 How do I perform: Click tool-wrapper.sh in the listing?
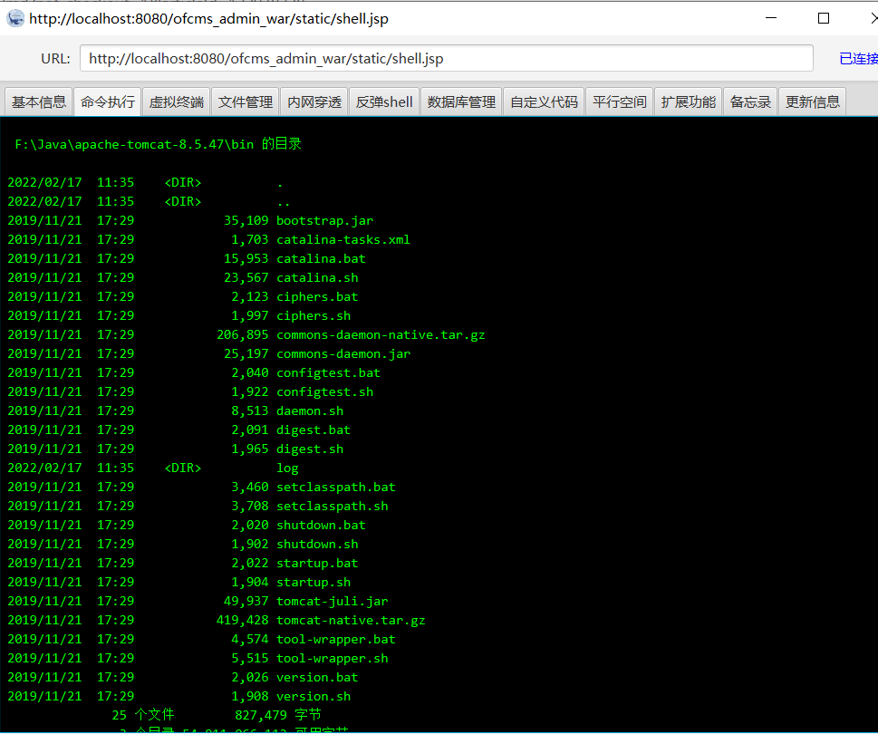[332, 659]
